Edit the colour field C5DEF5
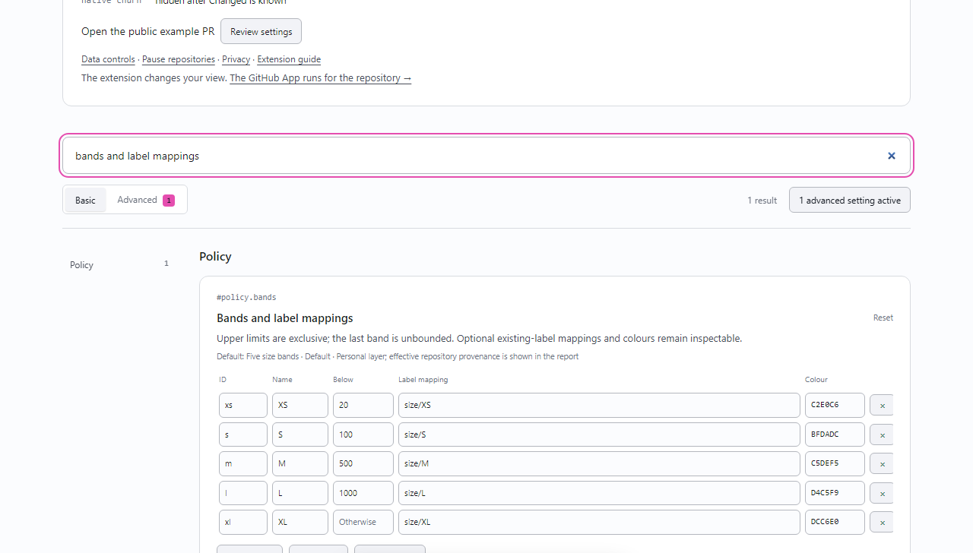This screenshot has height=553, width=973. [x=835, y=463]
